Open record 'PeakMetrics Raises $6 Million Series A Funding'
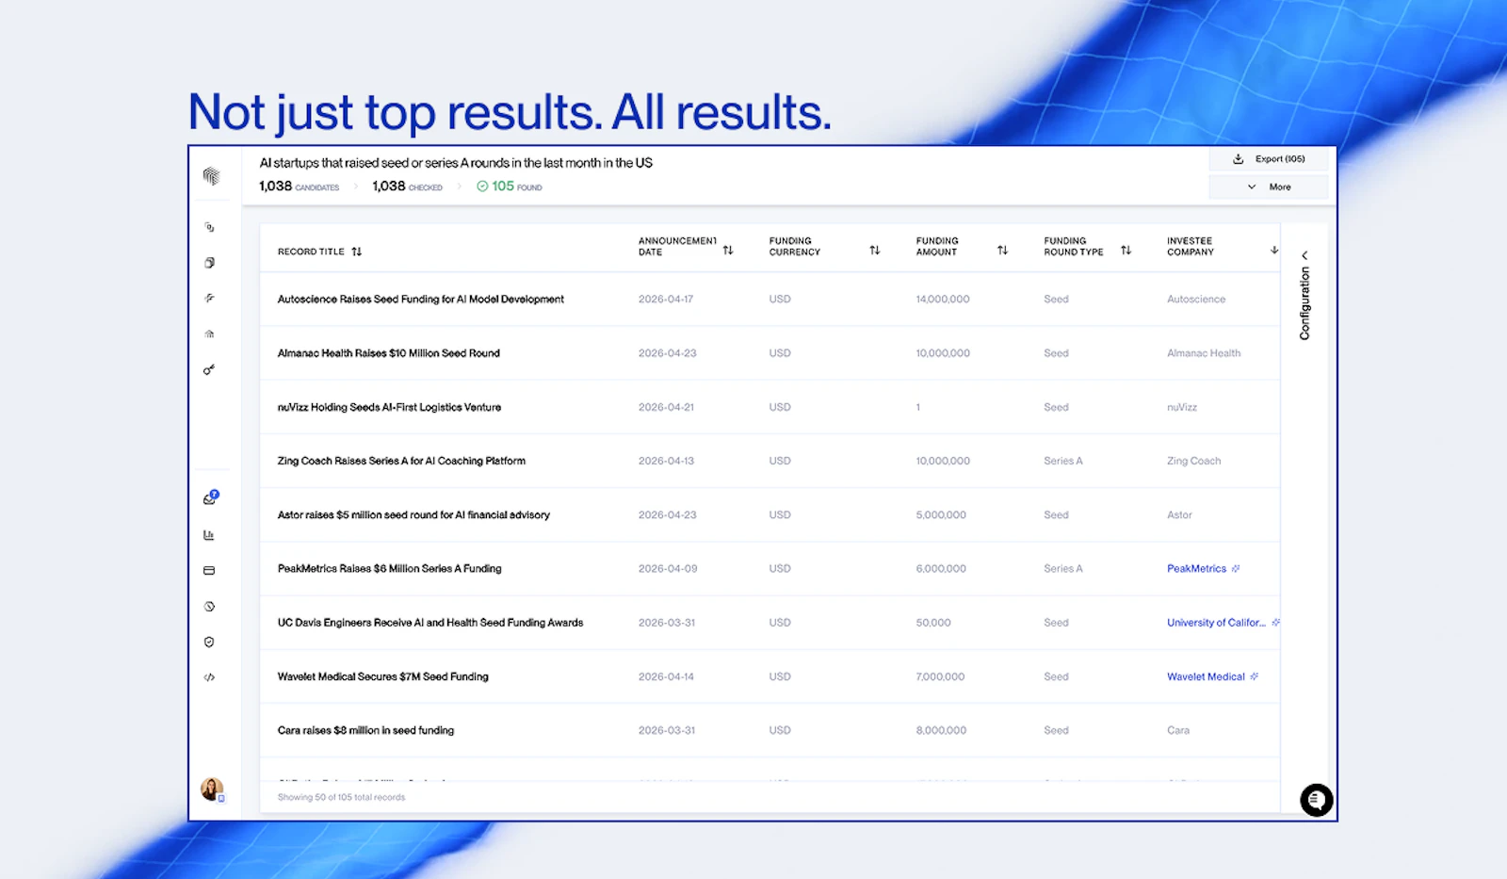Screen dimensions: 1507x879 [389, 569]
